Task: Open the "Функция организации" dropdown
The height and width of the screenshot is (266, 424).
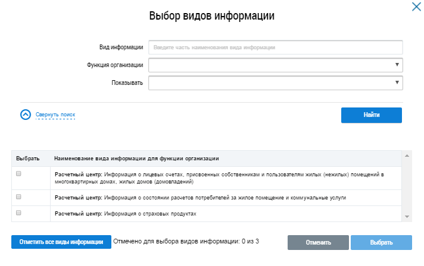Action: tap(276, 65)
